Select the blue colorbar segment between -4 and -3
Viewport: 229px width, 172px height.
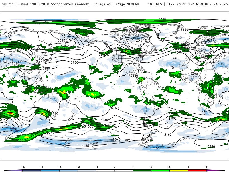(50, 171)
